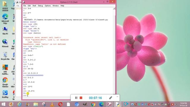
Task: Open the Paint taskbar icon
Action: pyautogui.click(x=44, y=104)
